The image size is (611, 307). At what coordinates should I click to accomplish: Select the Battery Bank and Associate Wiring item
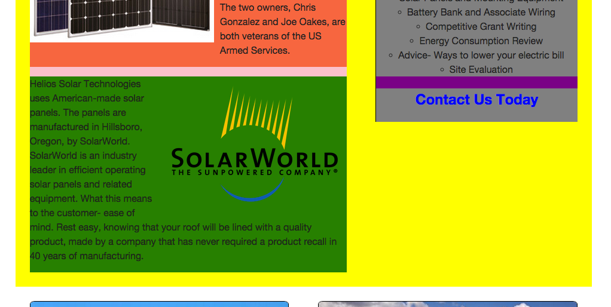tap(481, 12)
